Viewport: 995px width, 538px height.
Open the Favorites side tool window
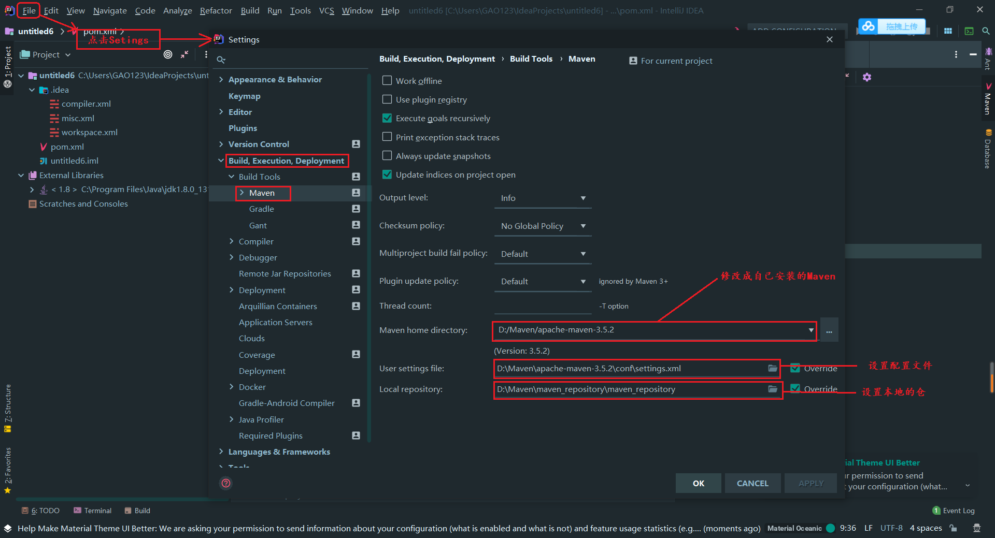8,470
